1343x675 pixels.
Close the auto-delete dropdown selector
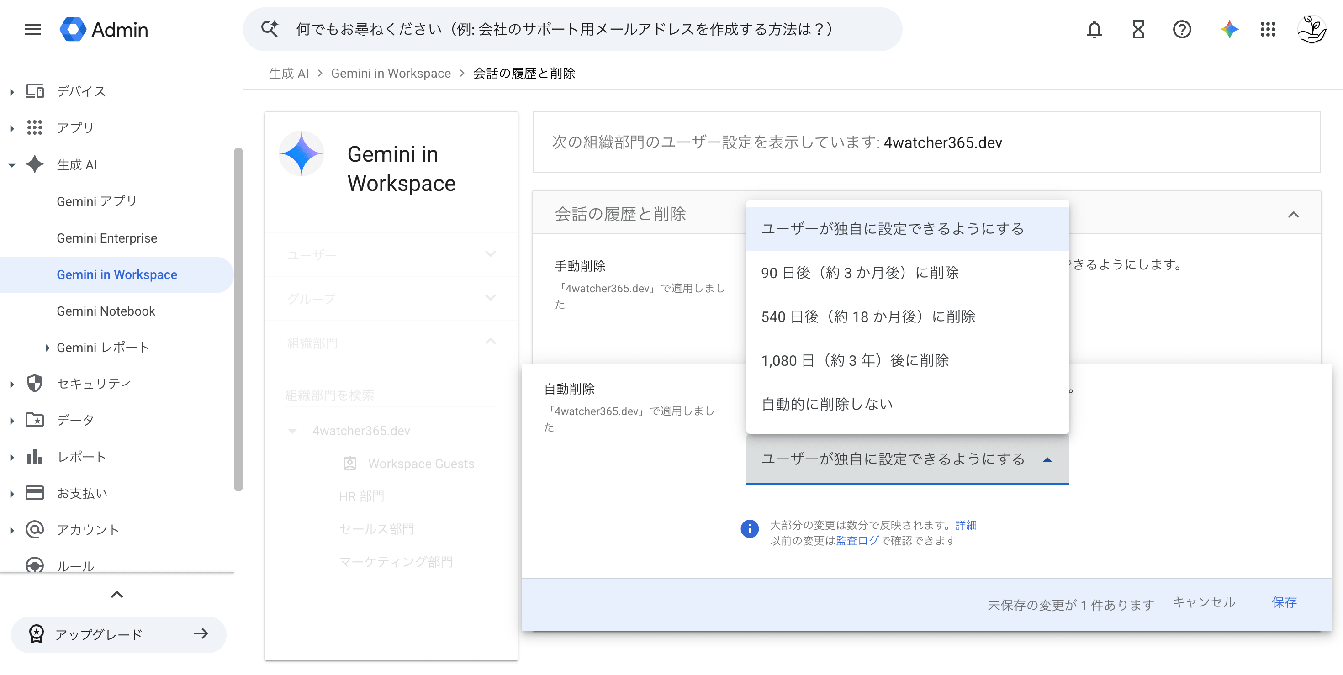click(907, 459)
